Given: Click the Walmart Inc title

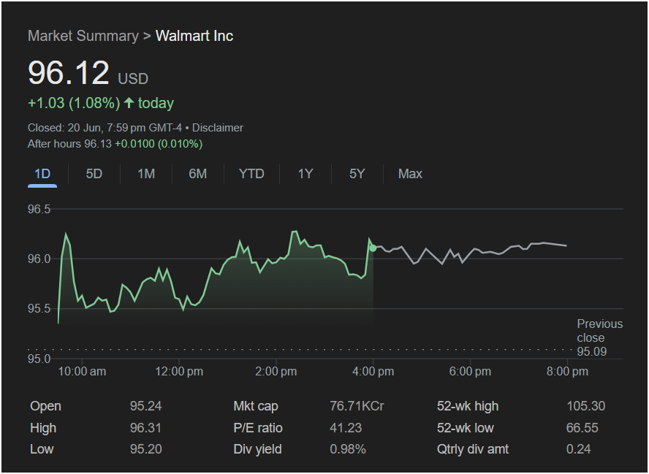Looking at the screenshot, I should [x=194, y=36].
